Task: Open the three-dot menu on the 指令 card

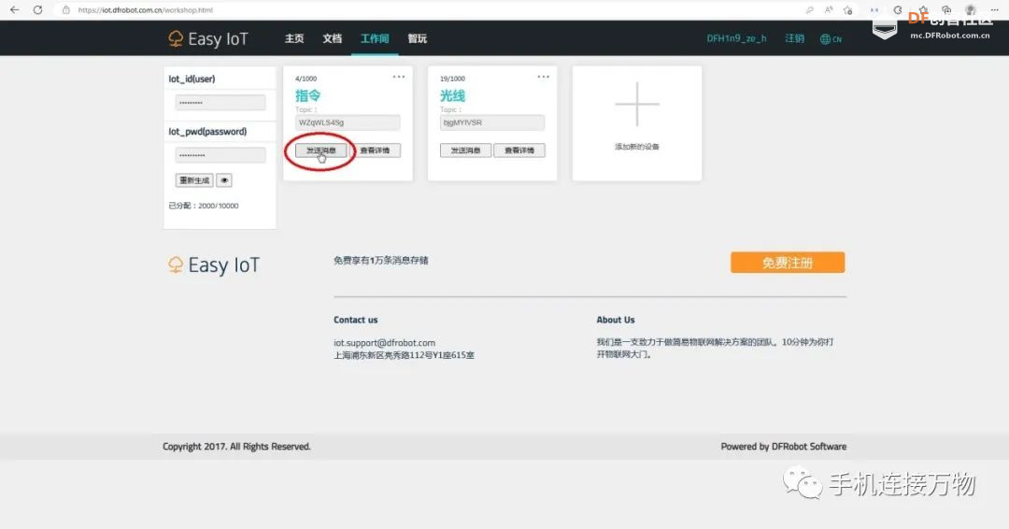Action: pyautogui.click(x=399, y=77)
